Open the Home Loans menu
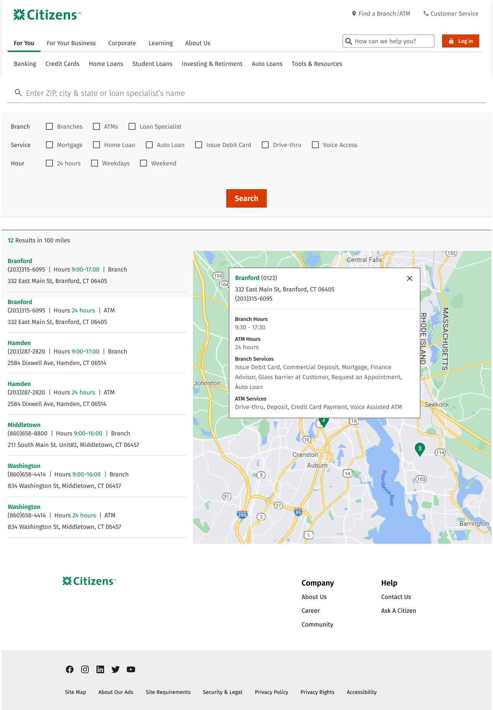The height and width of the screenshot is (710, 493). tap(106, 64)
